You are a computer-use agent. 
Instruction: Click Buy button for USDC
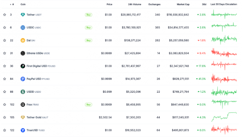(89, 27)
